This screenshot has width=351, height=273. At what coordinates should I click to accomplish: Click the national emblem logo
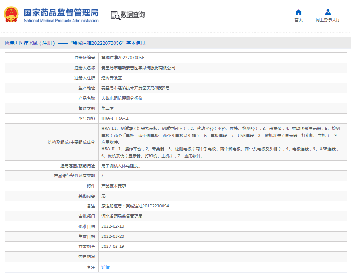[x=11, y=15]
